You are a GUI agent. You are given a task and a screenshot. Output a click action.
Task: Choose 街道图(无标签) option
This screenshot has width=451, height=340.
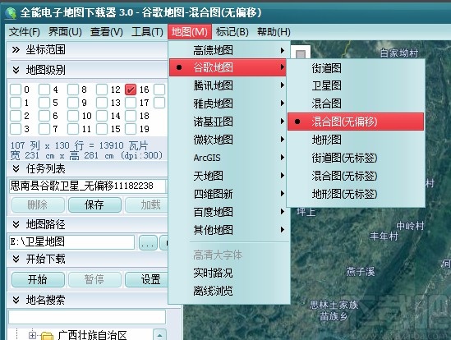coord(356,158)
